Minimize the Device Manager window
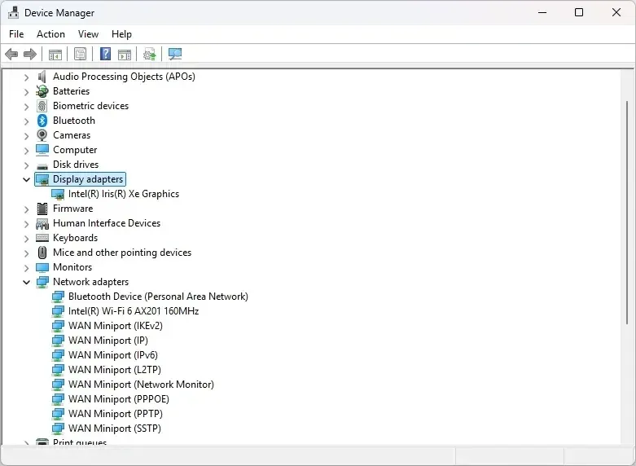This screenshot has height=466, width=636. click(x=542, y=12)
